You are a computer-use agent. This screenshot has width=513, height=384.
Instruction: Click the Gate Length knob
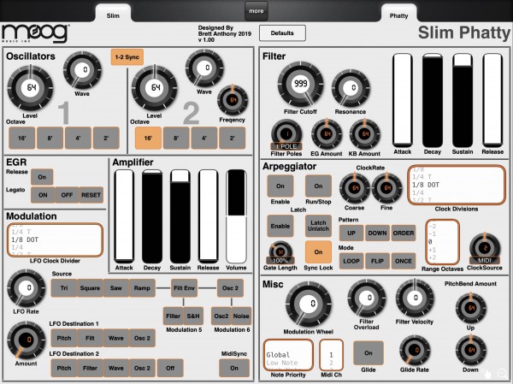(280, 252)
